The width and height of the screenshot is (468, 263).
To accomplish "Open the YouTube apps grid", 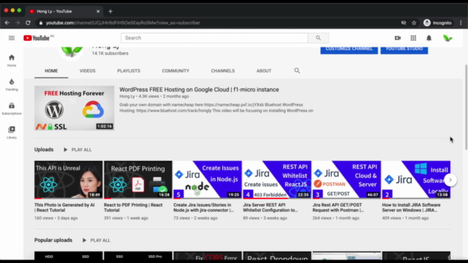I will pyautogui.click(x=413, y=38).
